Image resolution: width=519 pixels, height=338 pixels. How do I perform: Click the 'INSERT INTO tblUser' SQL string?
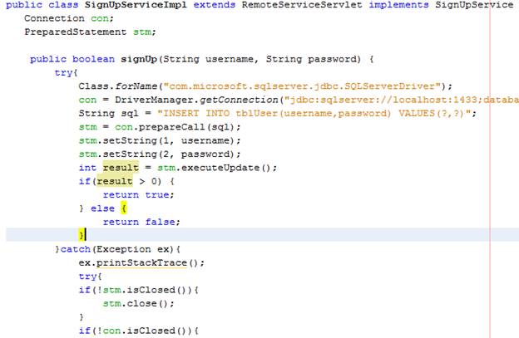coord(314,113)
